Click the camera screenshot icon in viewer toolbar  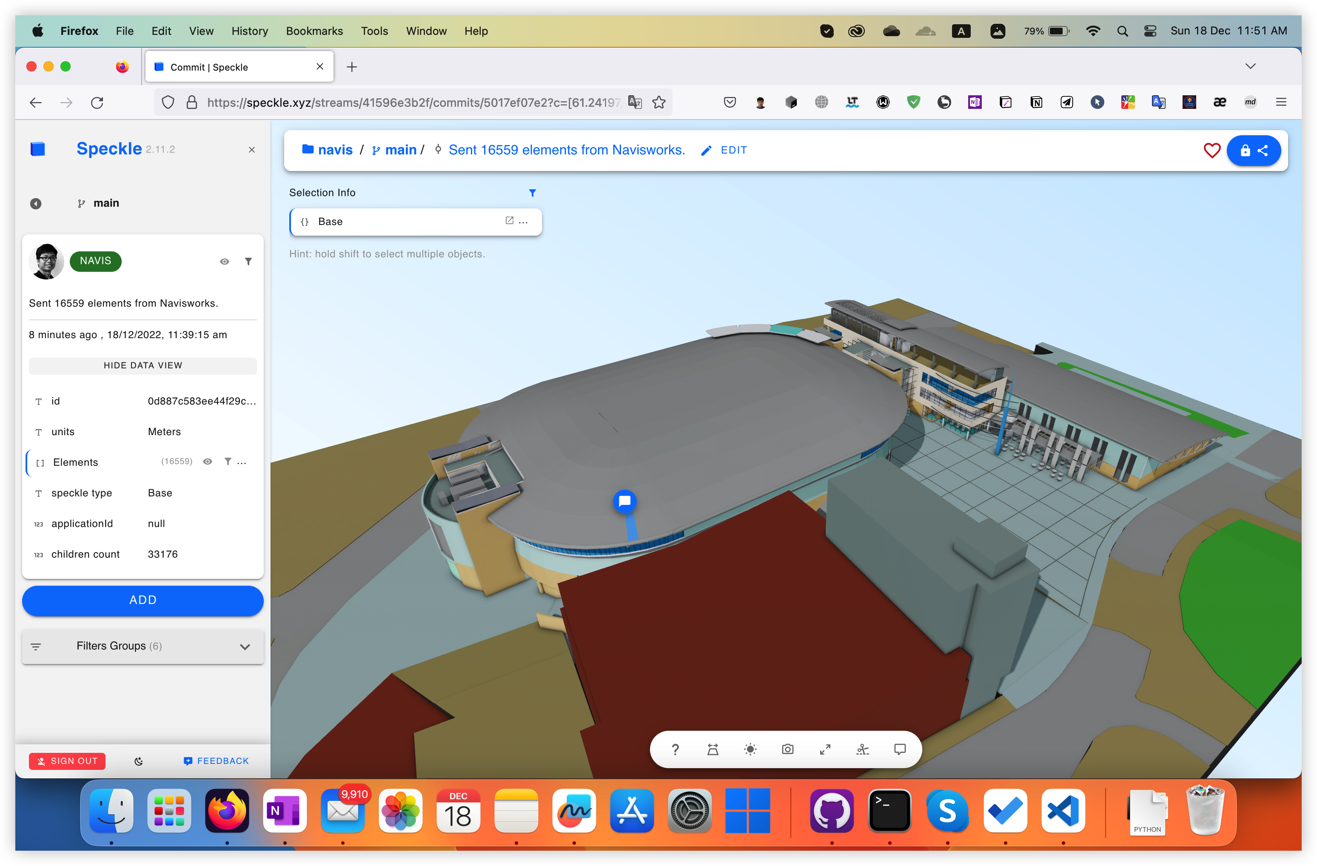787,749
